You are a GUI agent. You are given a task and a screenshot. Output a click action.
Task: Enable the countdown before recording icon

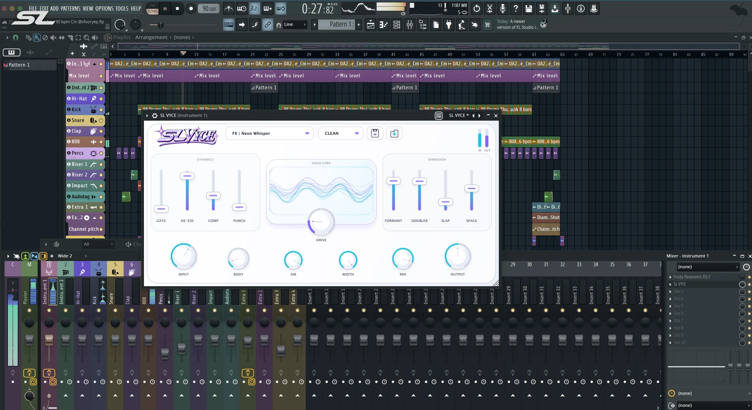255,8
